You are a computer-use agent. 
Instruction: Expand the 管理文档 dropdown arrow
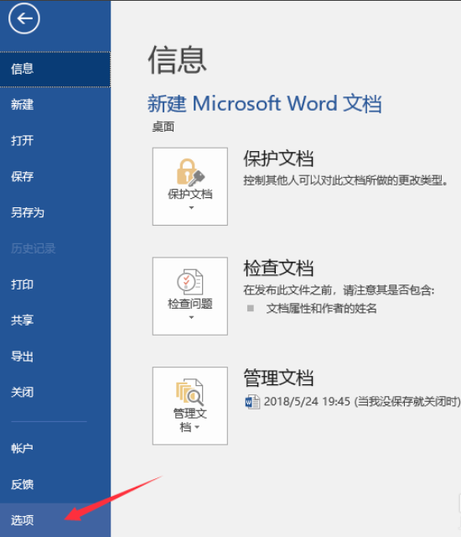tap(197, 427)
